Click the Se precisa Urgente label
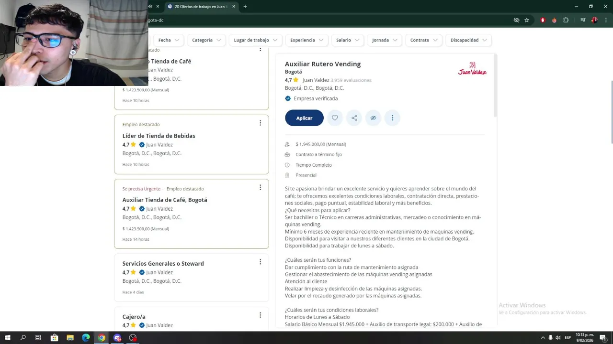This screenshot has height=344, width=613. click(141, 189)
